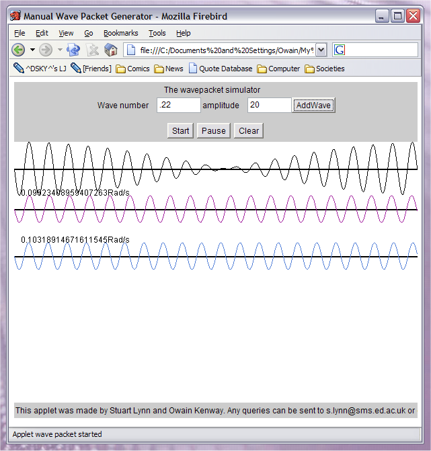Click the Forward navigation arrow
431x451 pixels.
pyautogui.click(x=46, y=50)
